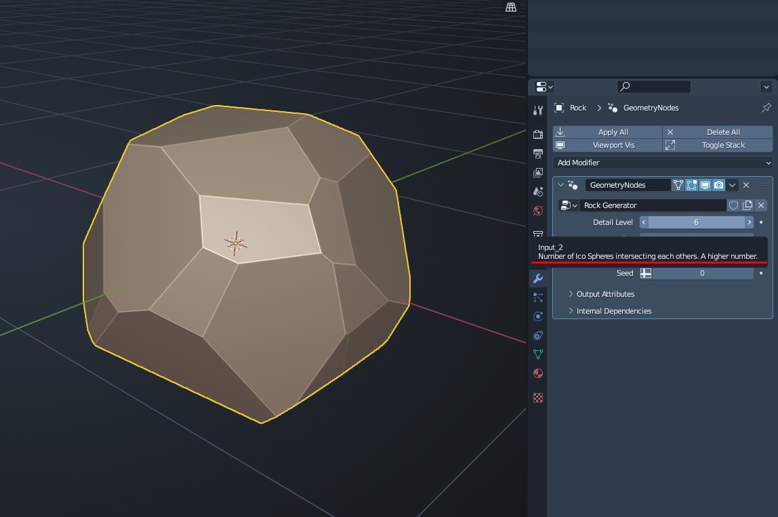Click Toggle Stack button
This screenshot has height=517, width=778.
[x=718, y=145]
